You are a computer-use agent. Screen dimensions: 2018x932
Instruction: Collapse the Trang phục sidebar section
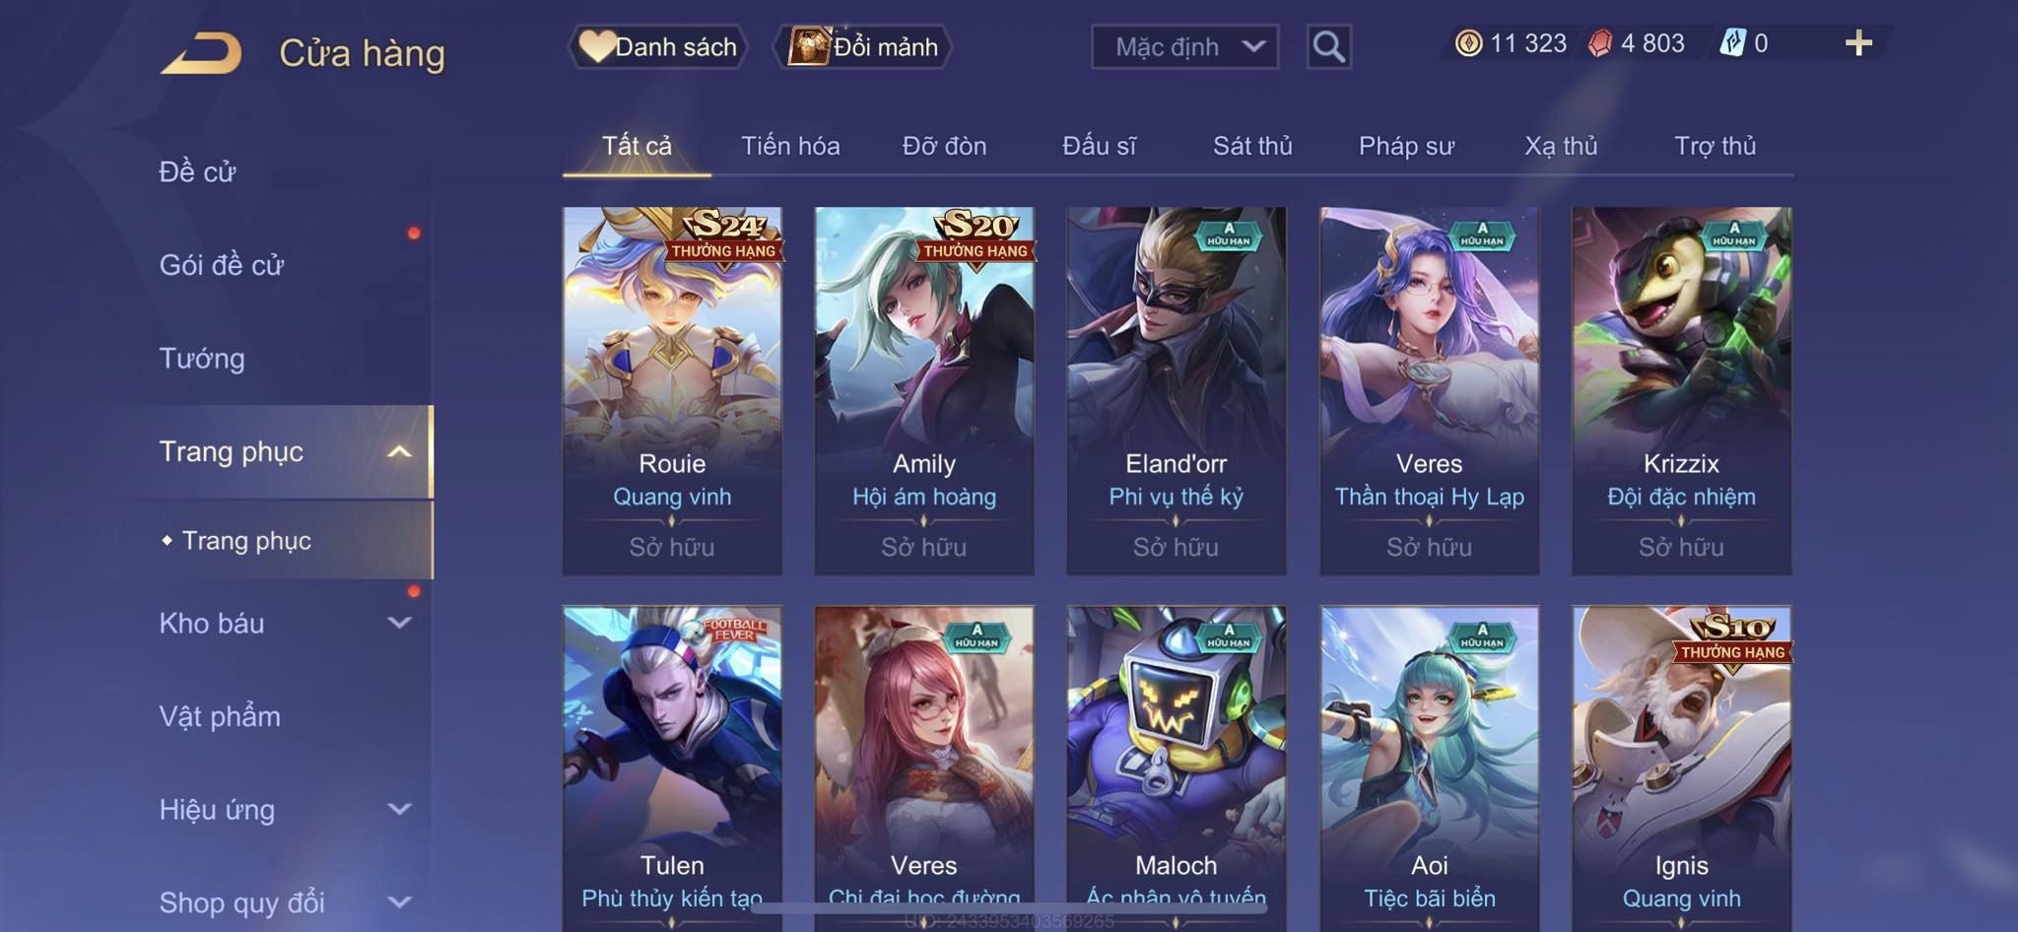pos(399,452)
